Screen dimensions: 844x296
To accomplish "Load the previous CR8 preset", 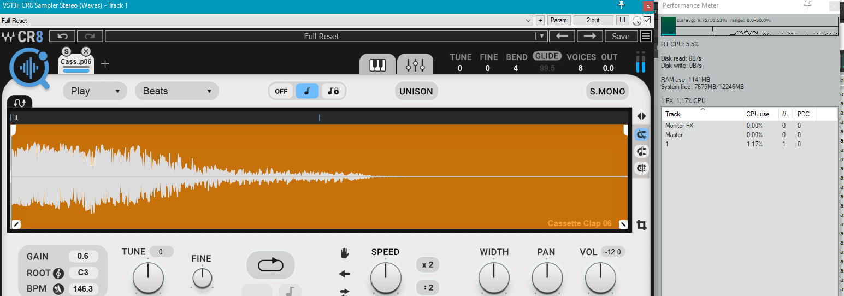I will point(562,36).
